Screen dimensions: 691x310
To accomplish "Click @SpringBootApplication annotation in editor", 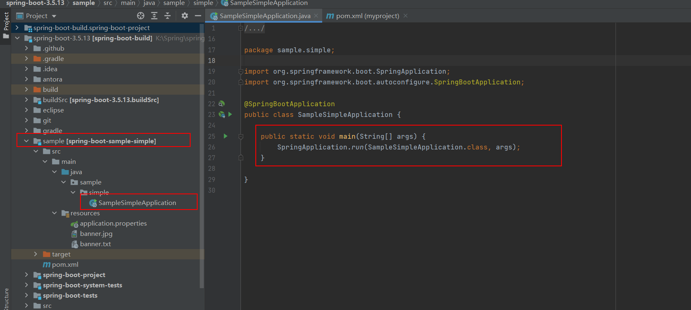I will coord(290,104).
